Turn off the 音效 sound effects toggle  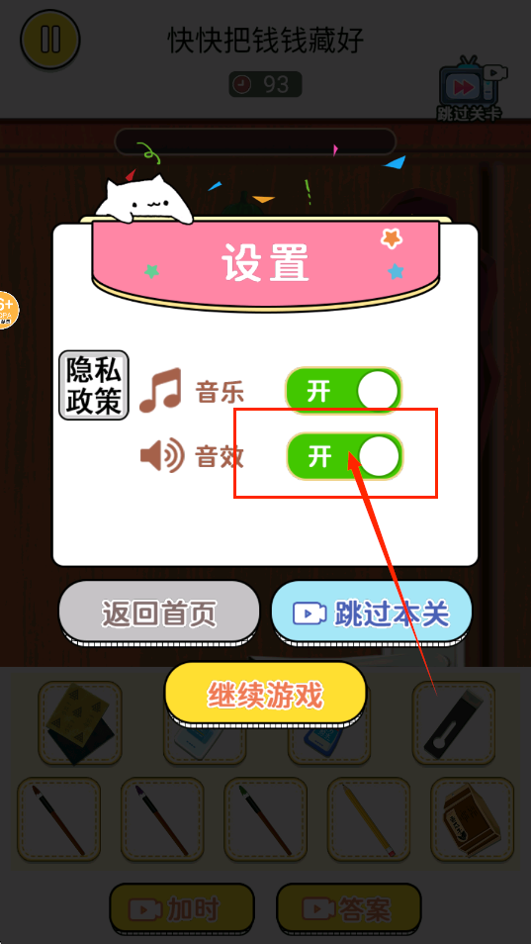(344, 457)
